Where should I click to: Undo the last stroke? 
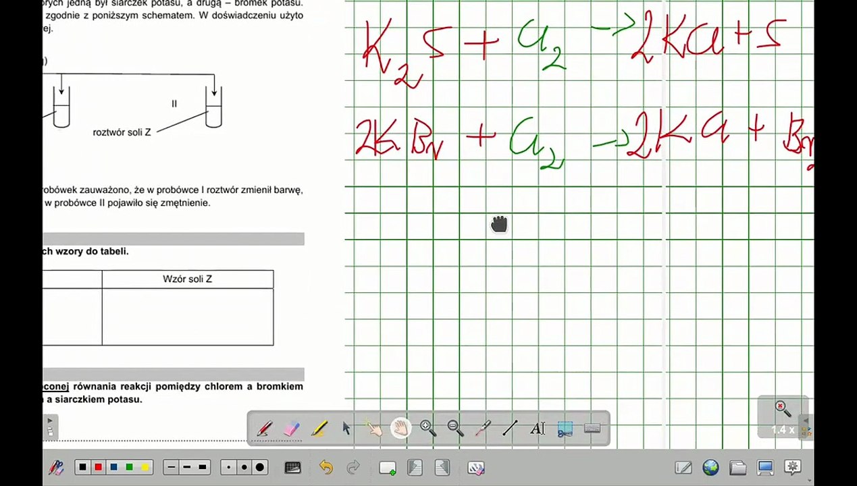coord(326,467)
